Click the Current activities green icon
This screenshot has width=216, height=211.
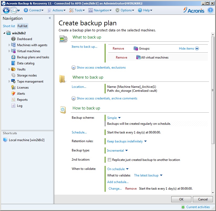coord(183,207)
